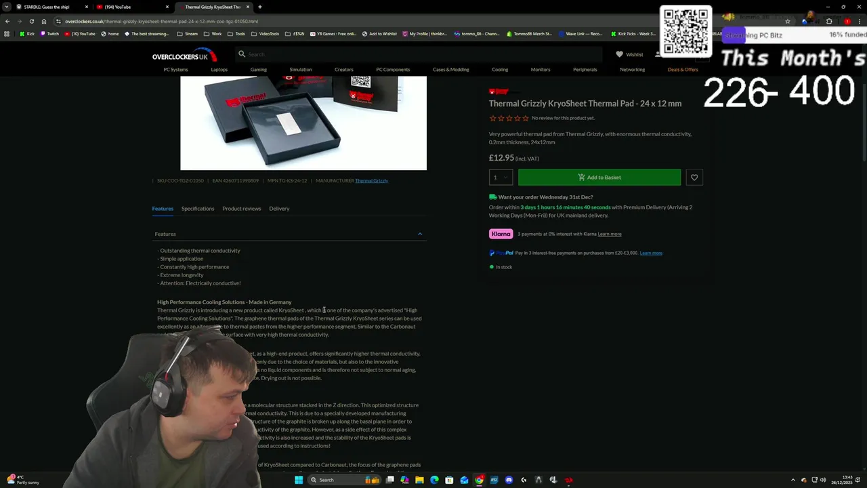Click the product star rating
Screen dimensions: 867x488
[509, 118]
